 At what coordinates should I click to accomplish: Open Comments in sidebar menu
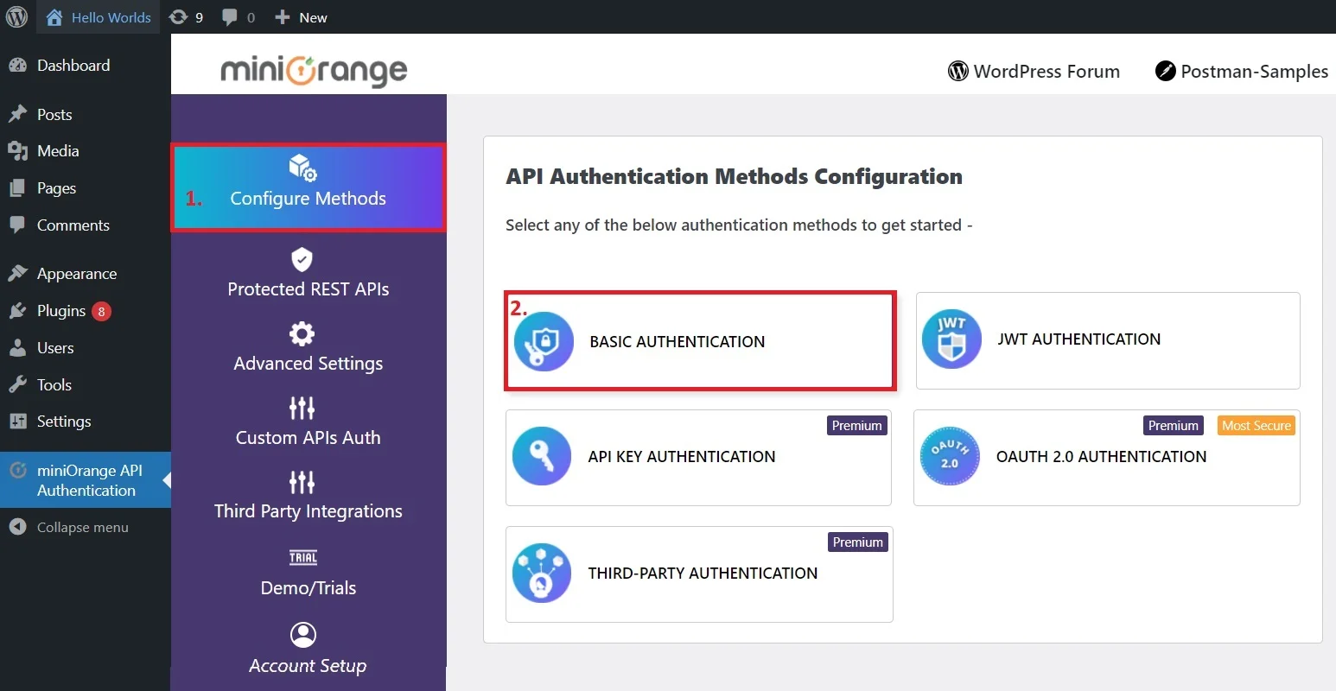(86, 225)
